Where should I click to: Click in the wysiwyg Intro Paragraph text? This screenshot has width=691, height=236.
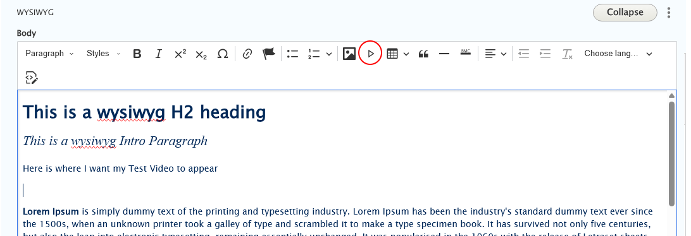click(115, 141)
